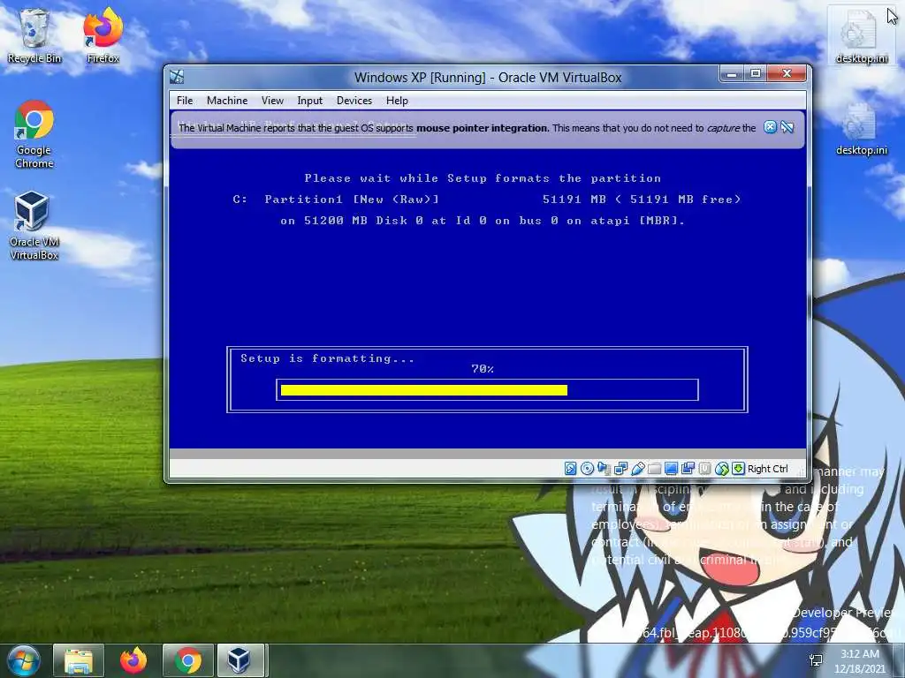
Task: Select the upper desktop.ini file icon
Action: (x=862, y=37)
